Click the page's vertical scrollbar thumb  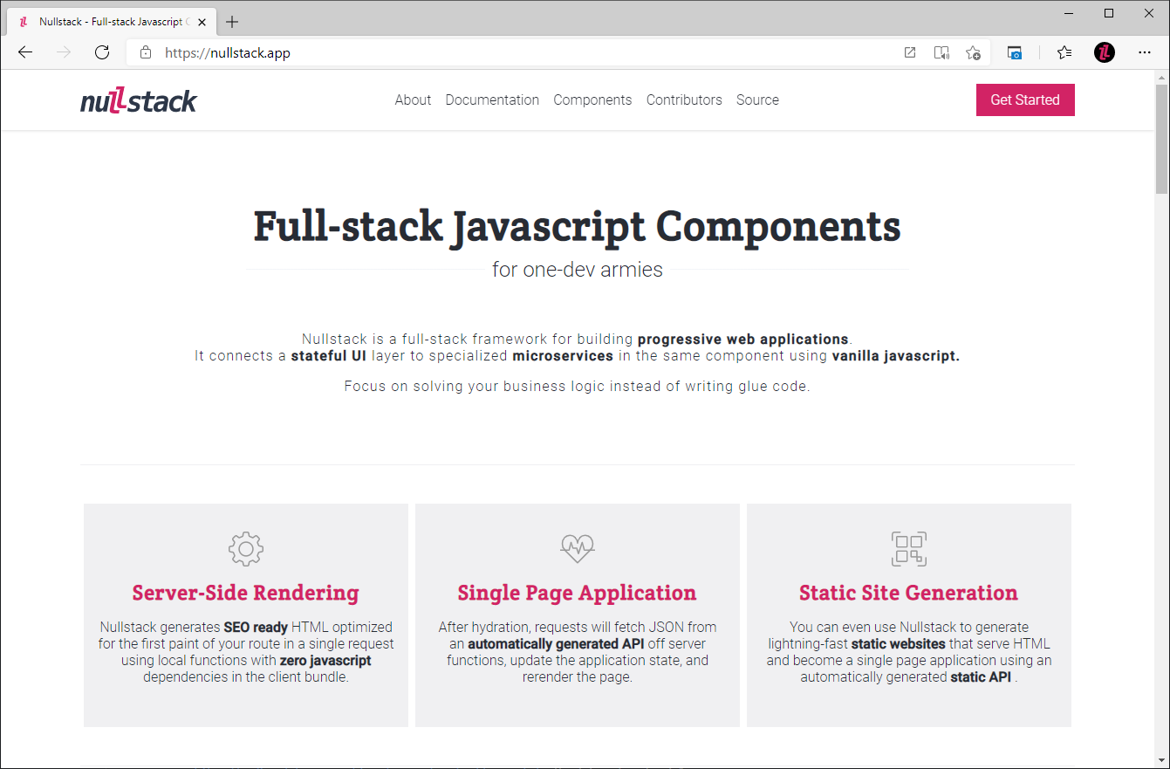click(1161, 138)
